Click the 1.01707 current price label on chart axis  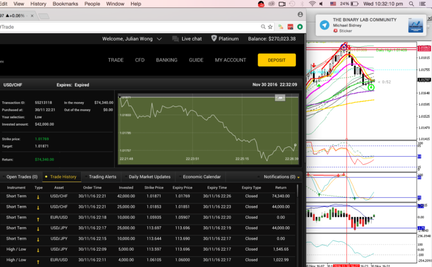coord(424,80)
